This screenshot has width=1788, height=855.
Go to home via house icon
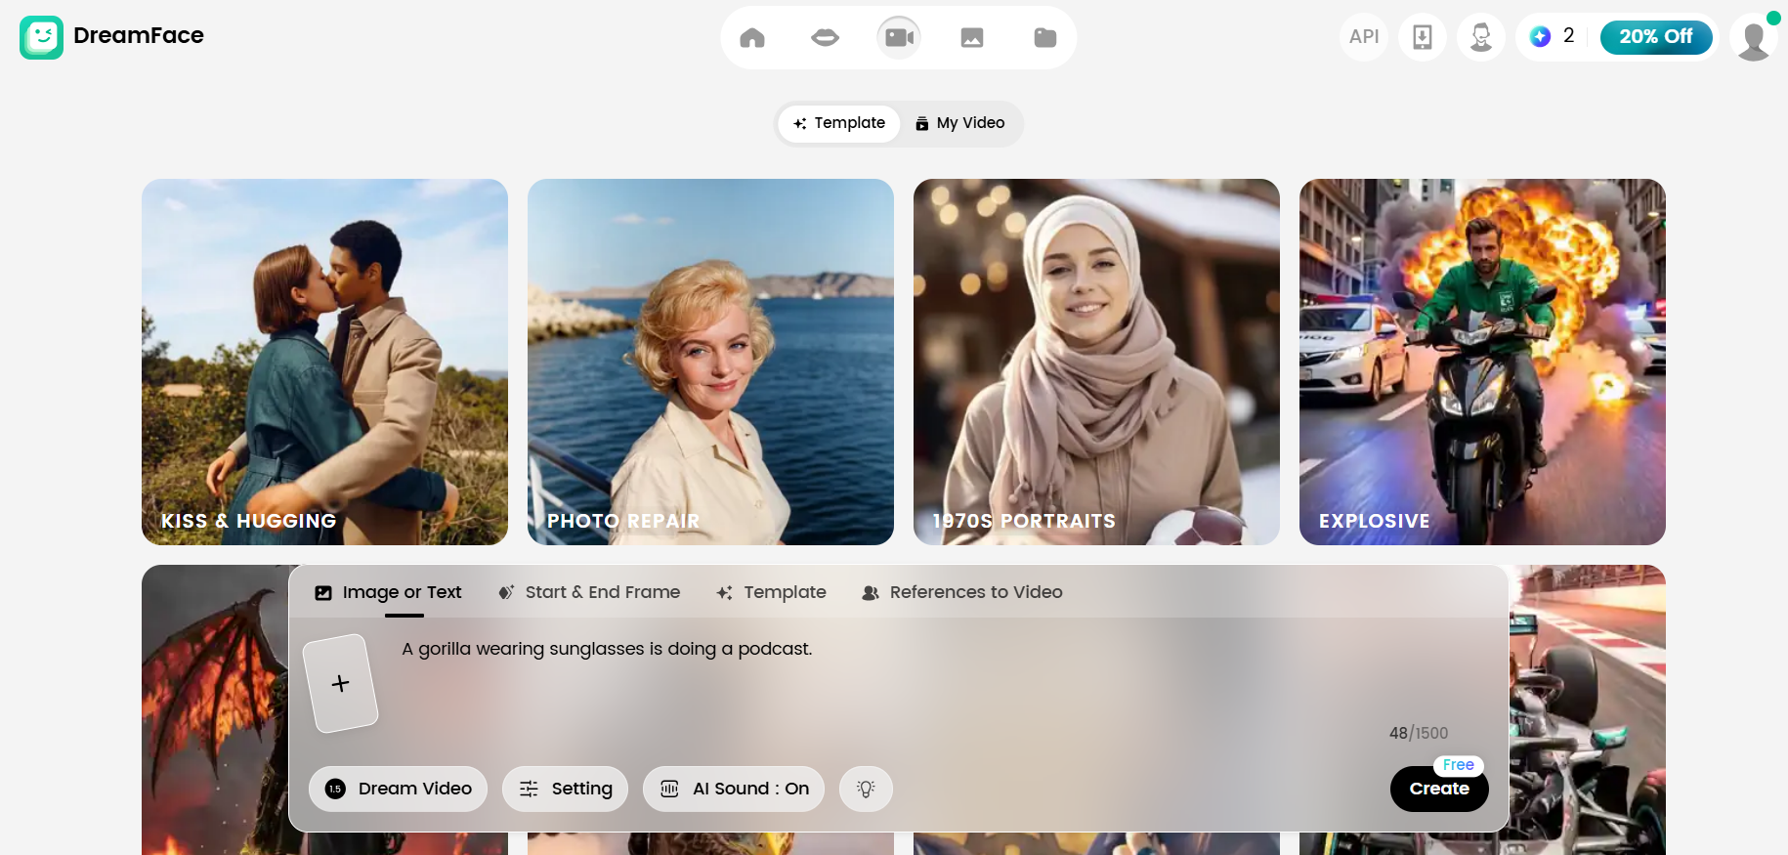[x=752, y=38]
